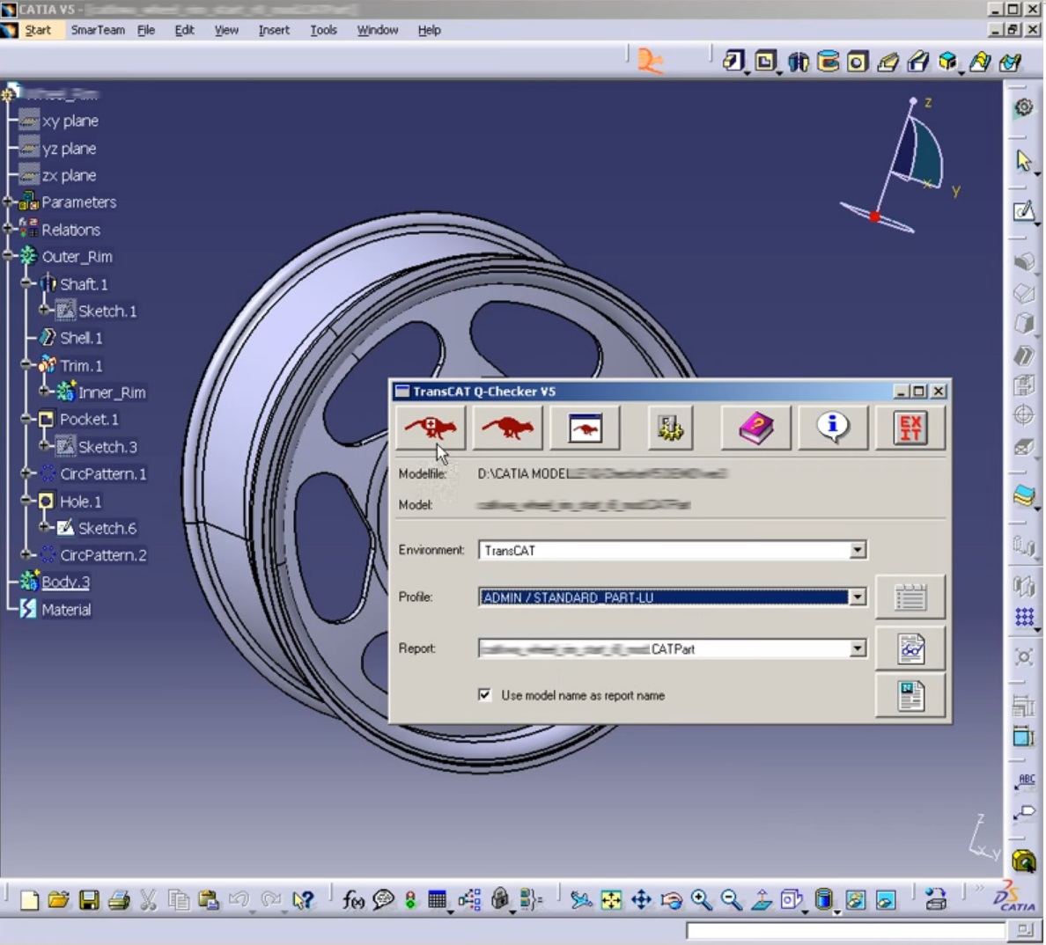Collapse the Pocket.1 tree node
The height and width of the screenshot is (945, 1046).
[26, 419]
